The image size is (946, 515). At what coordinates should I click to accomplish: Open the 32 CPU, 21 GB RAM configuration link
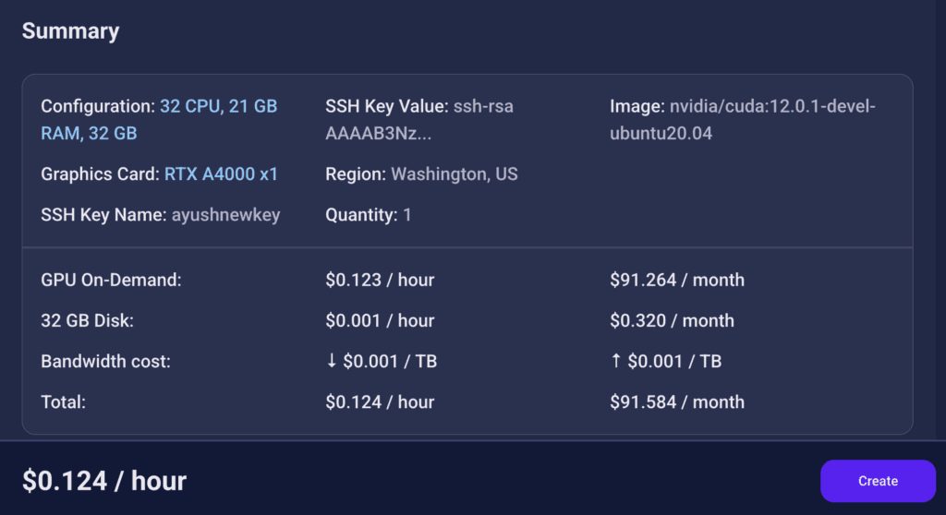click(x=218, y=107)
